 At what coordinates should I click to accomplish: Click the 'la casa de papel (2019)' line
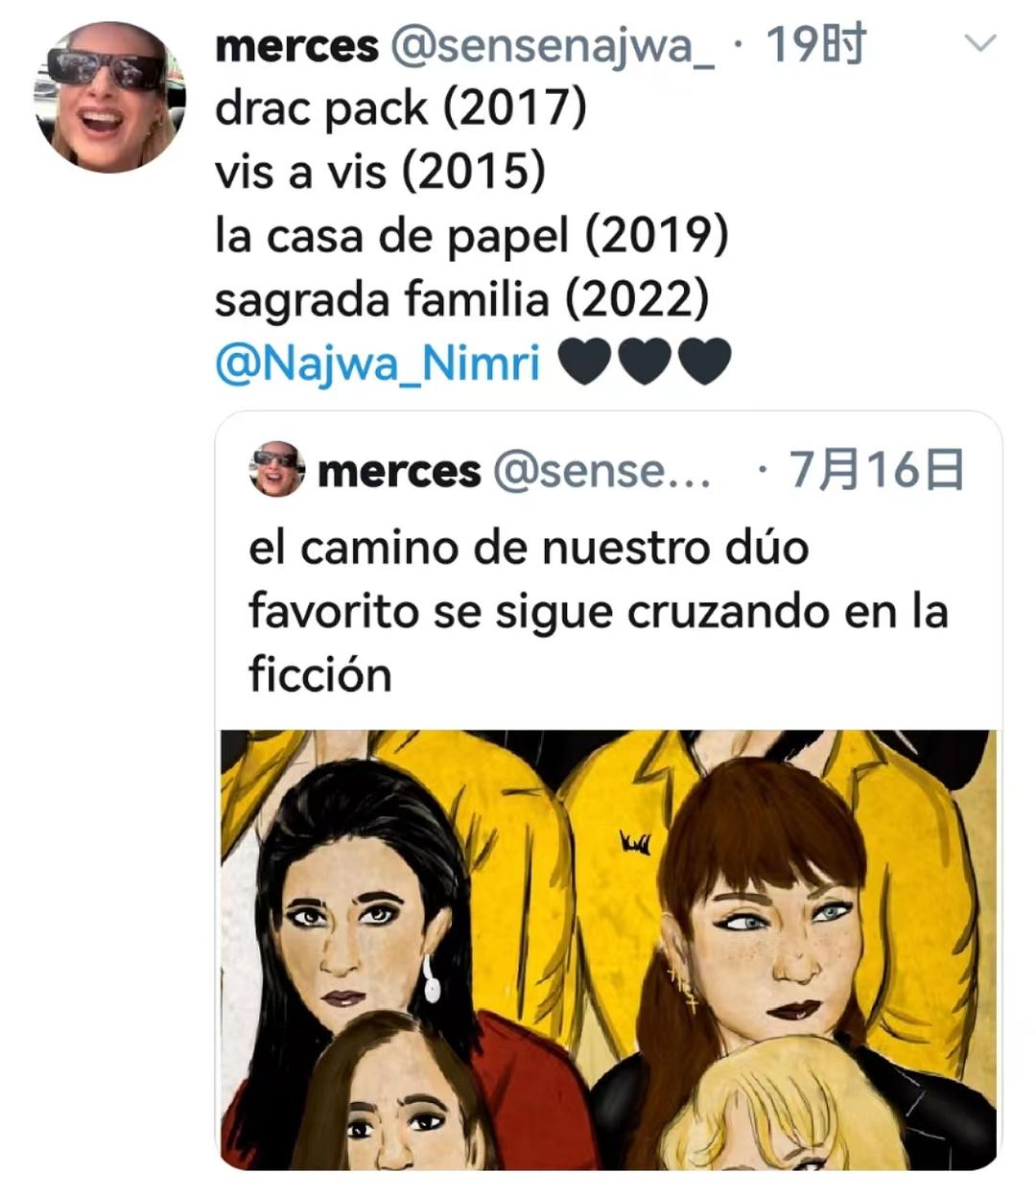tap(472, 236)
